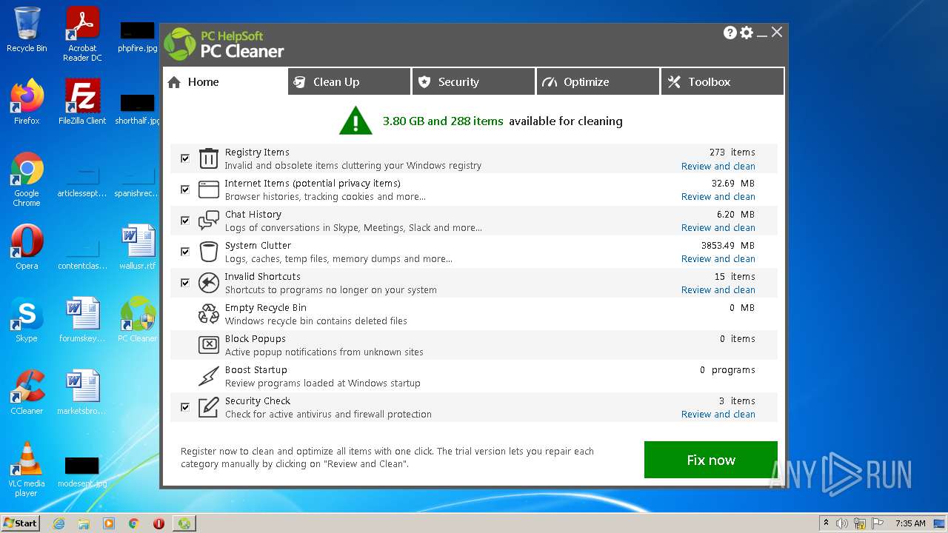Screen dimensions: 948x533
Task: Open forumskey document on desktop
Action: [x=82, y=320]
